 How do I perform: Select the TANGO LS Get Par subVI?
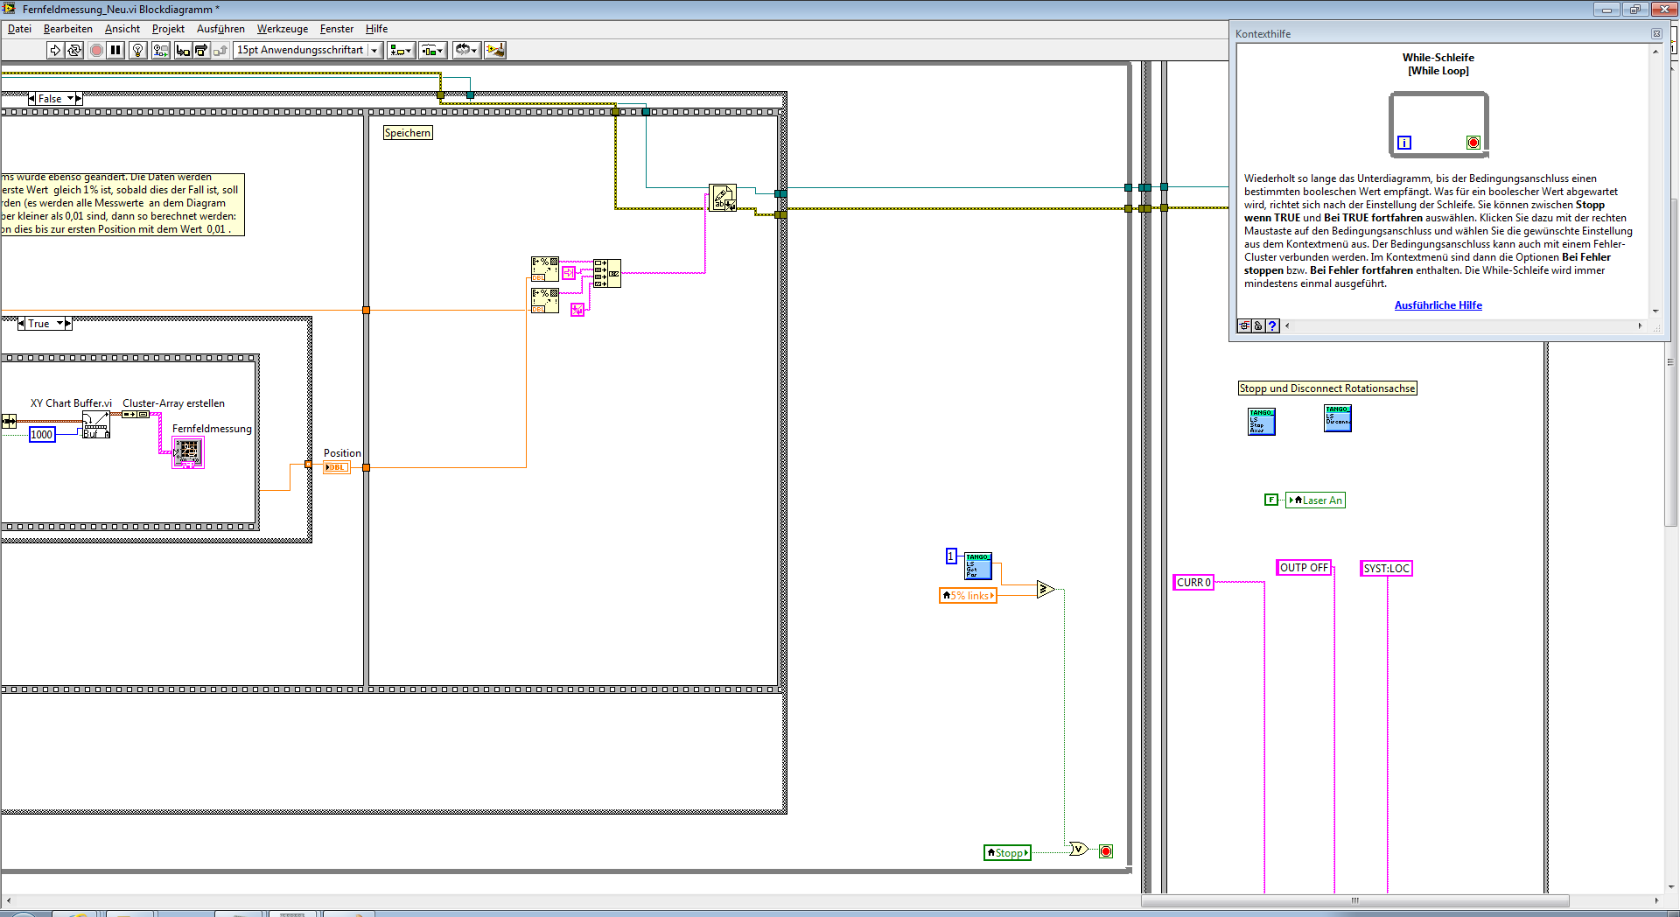(977, 566)
